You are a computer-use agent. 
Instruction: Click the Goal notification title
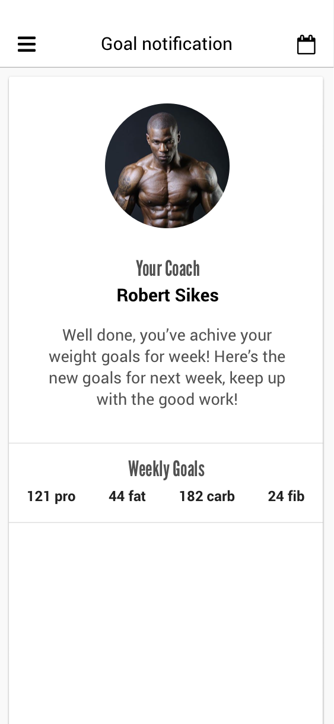pos(167,44)
